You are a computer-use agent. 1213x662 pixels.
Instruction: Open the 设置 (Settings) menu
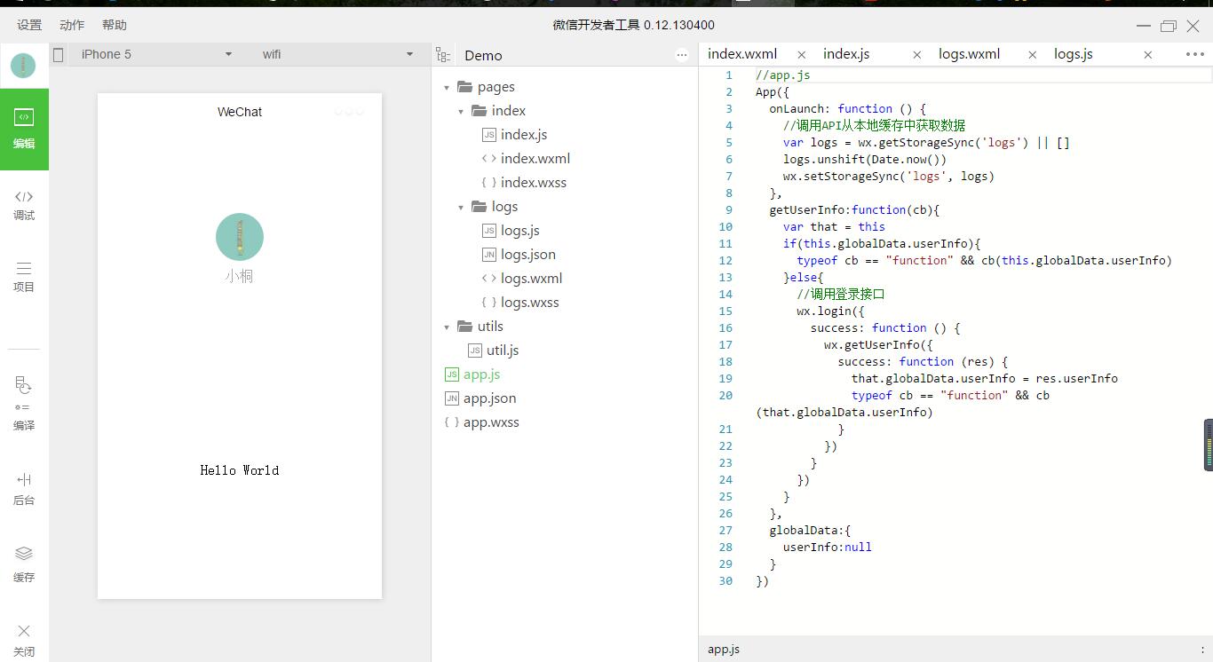(x=29, y=25)
